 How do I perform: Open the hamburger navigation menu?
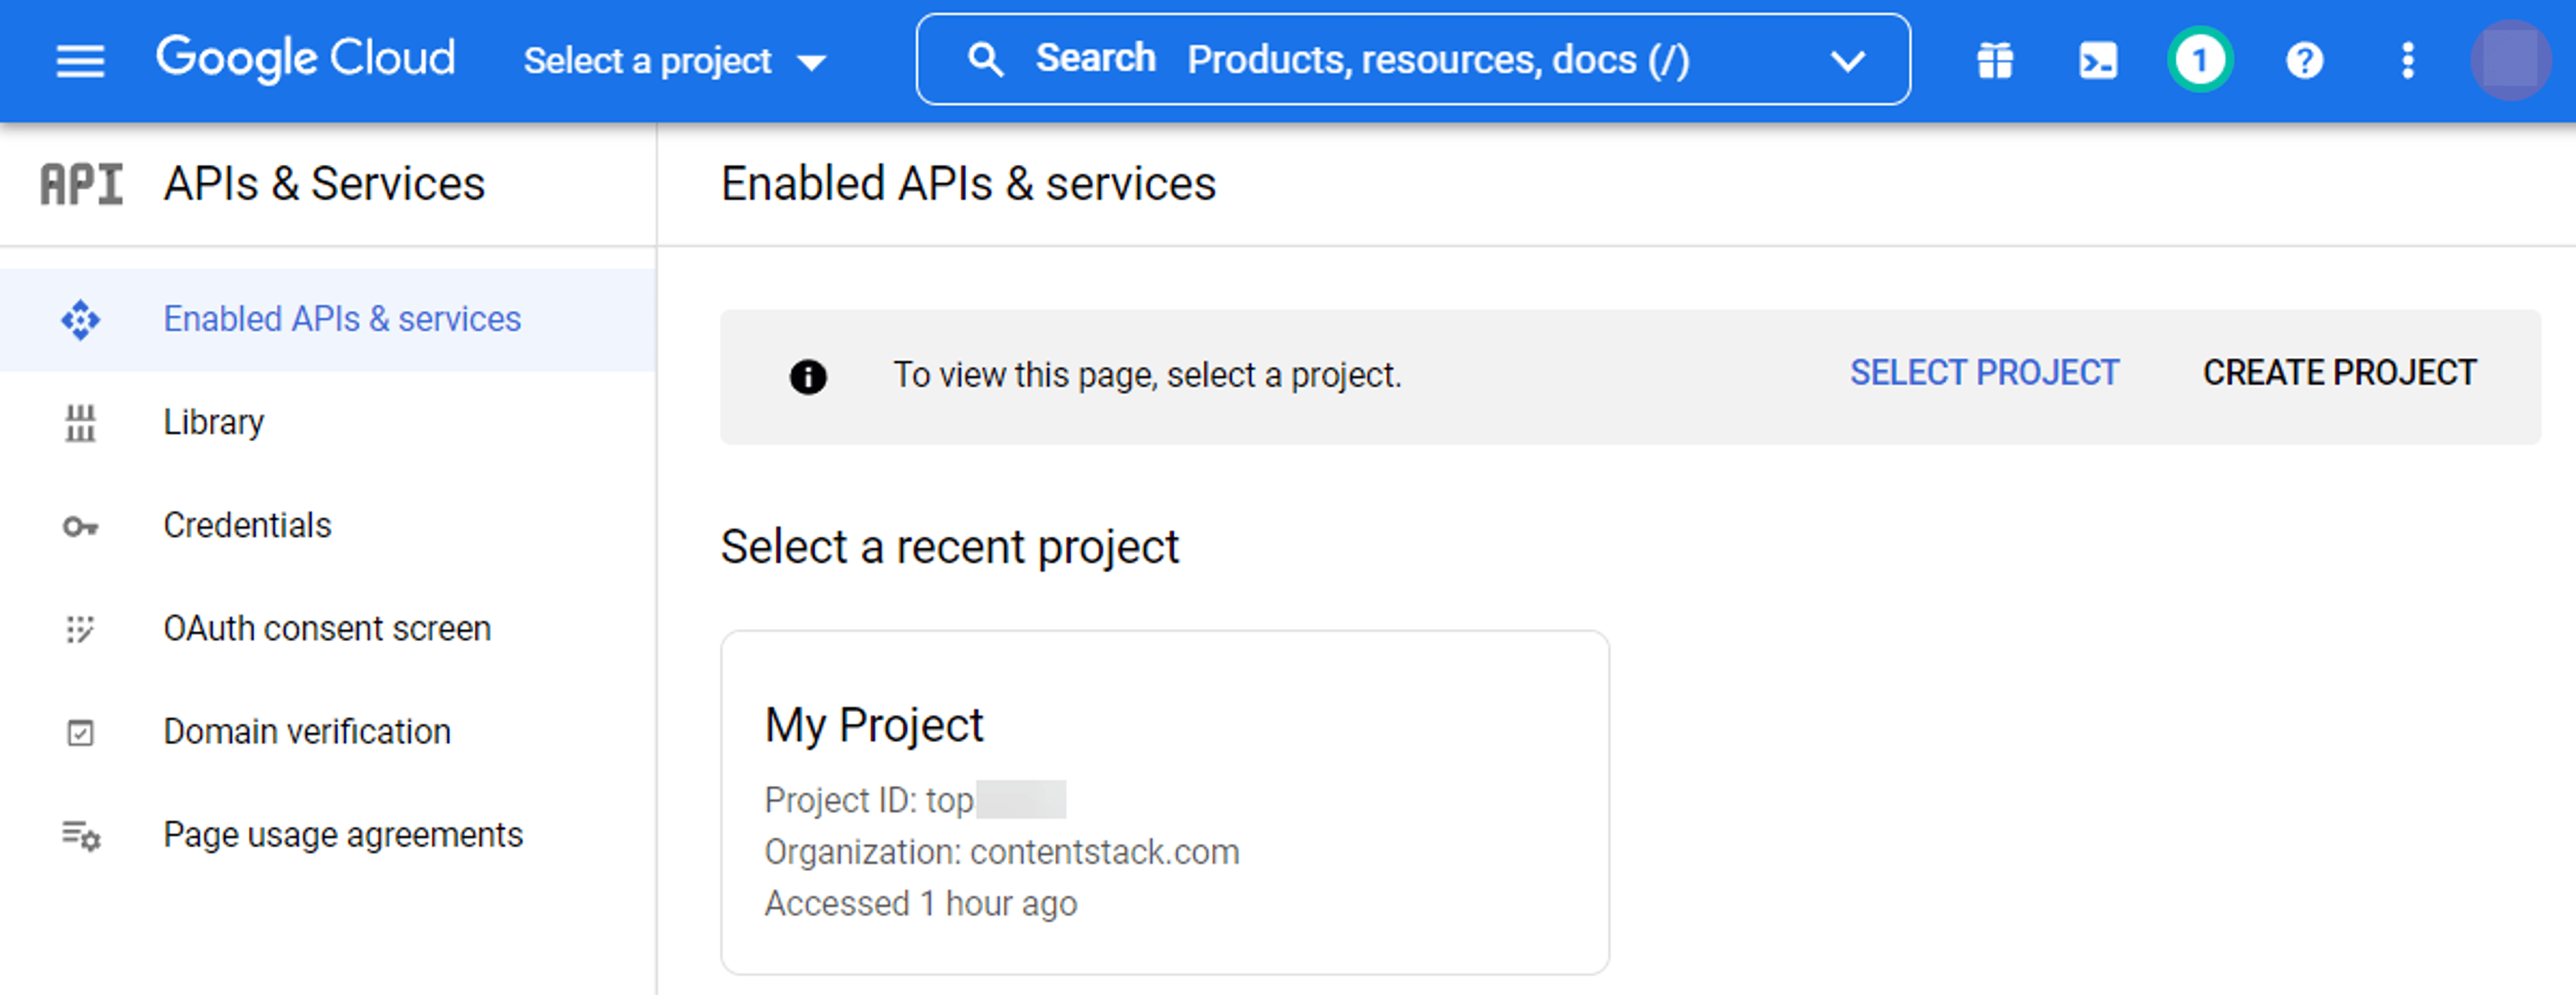(80, 61)
